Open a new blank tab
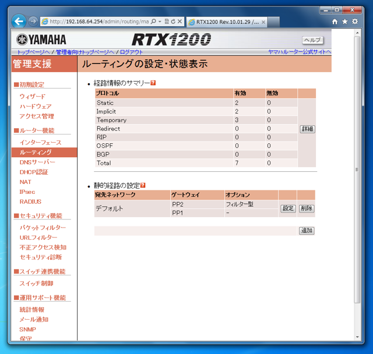 [274, 22]
